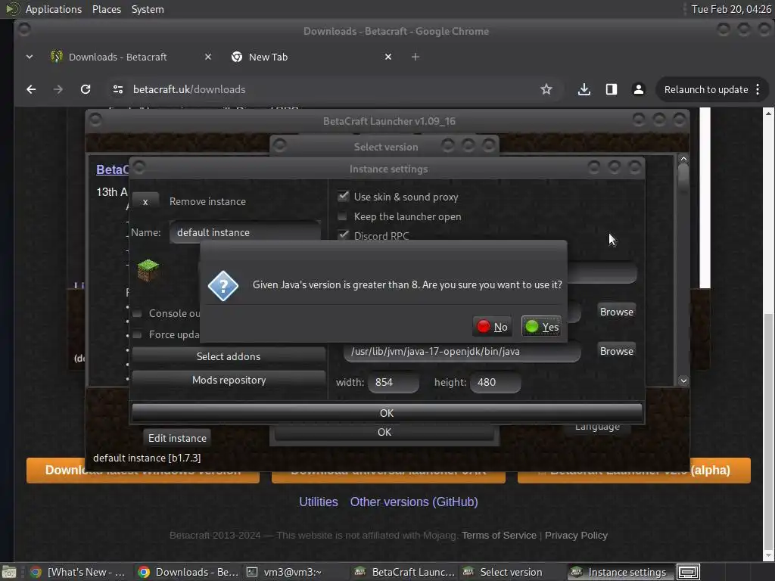
Task: Click OK in Select version window
Action: point(384,432)
